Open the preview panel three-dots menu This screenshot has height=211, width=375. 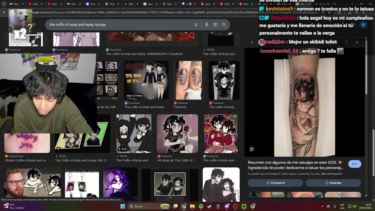point(347,42)
